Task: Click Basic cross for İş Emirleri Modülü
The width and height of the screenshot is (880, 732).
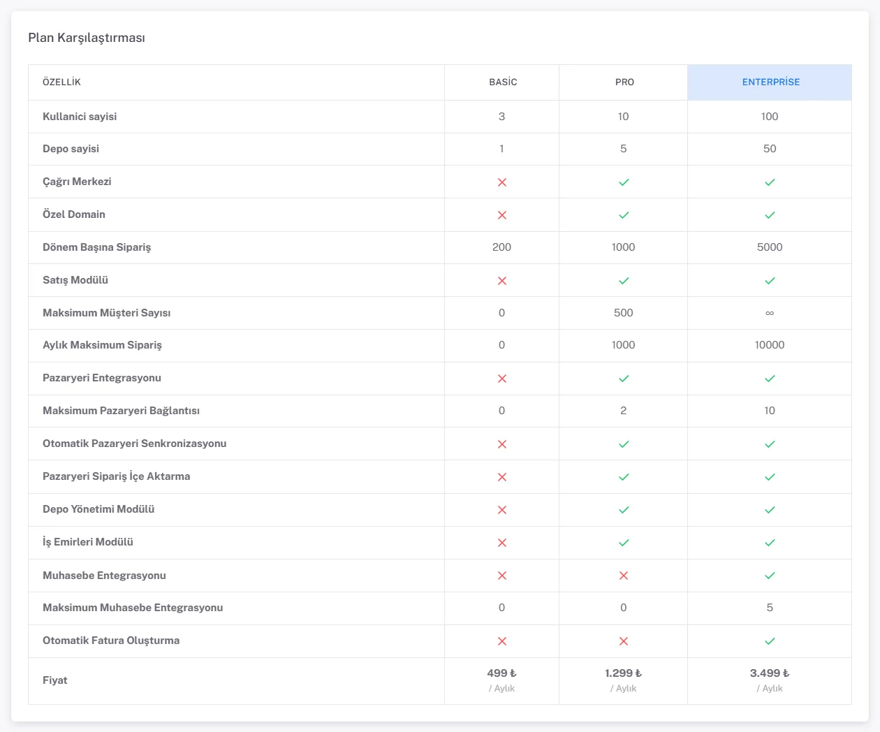Action: tap(501, 543)
